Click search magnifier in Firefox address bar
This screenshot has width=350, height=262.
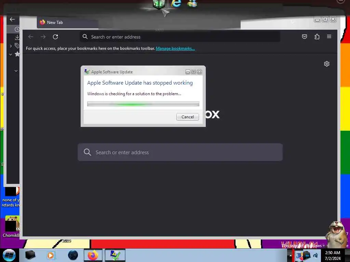coord(85,37)
